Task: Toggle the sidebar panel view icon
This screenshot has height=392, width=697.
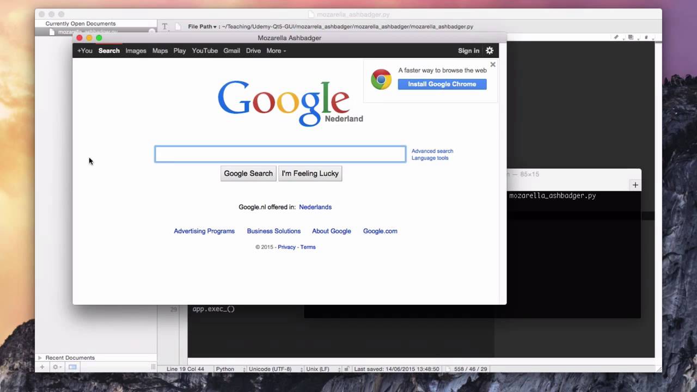Action: 72,367
